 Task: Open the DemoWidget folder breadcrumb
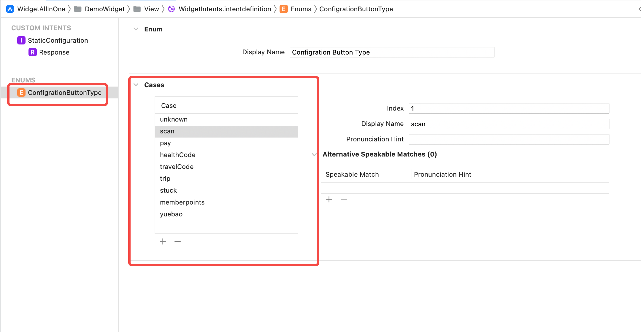[x=104, y=9]
